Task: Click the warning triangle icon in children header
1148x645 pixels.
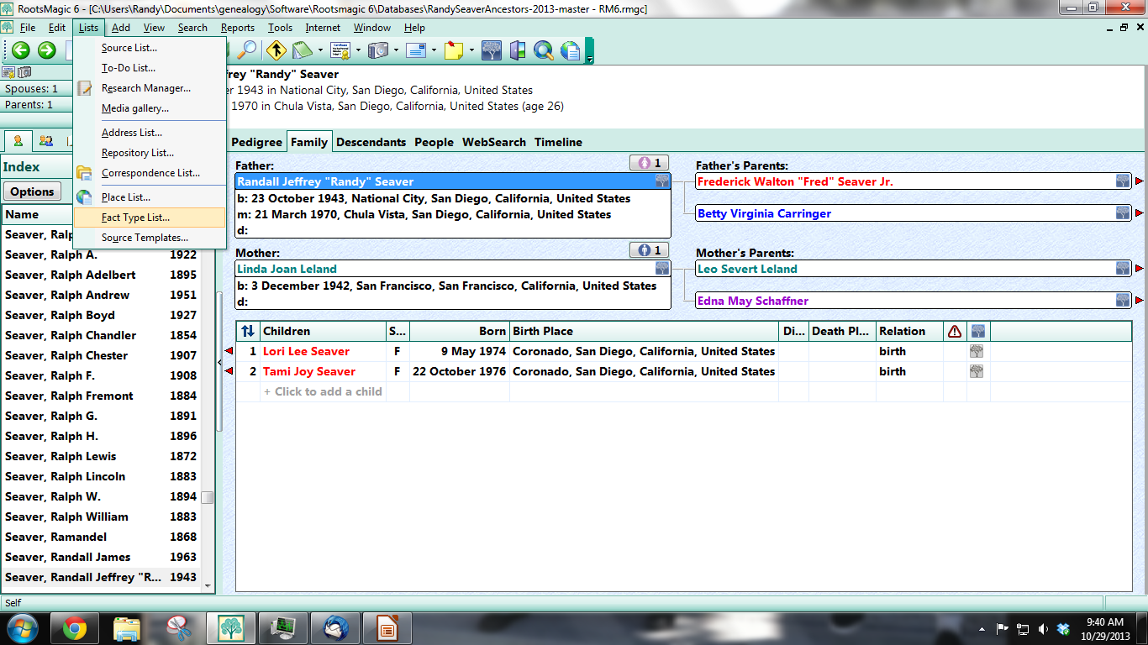Action: tap(954, 331)
